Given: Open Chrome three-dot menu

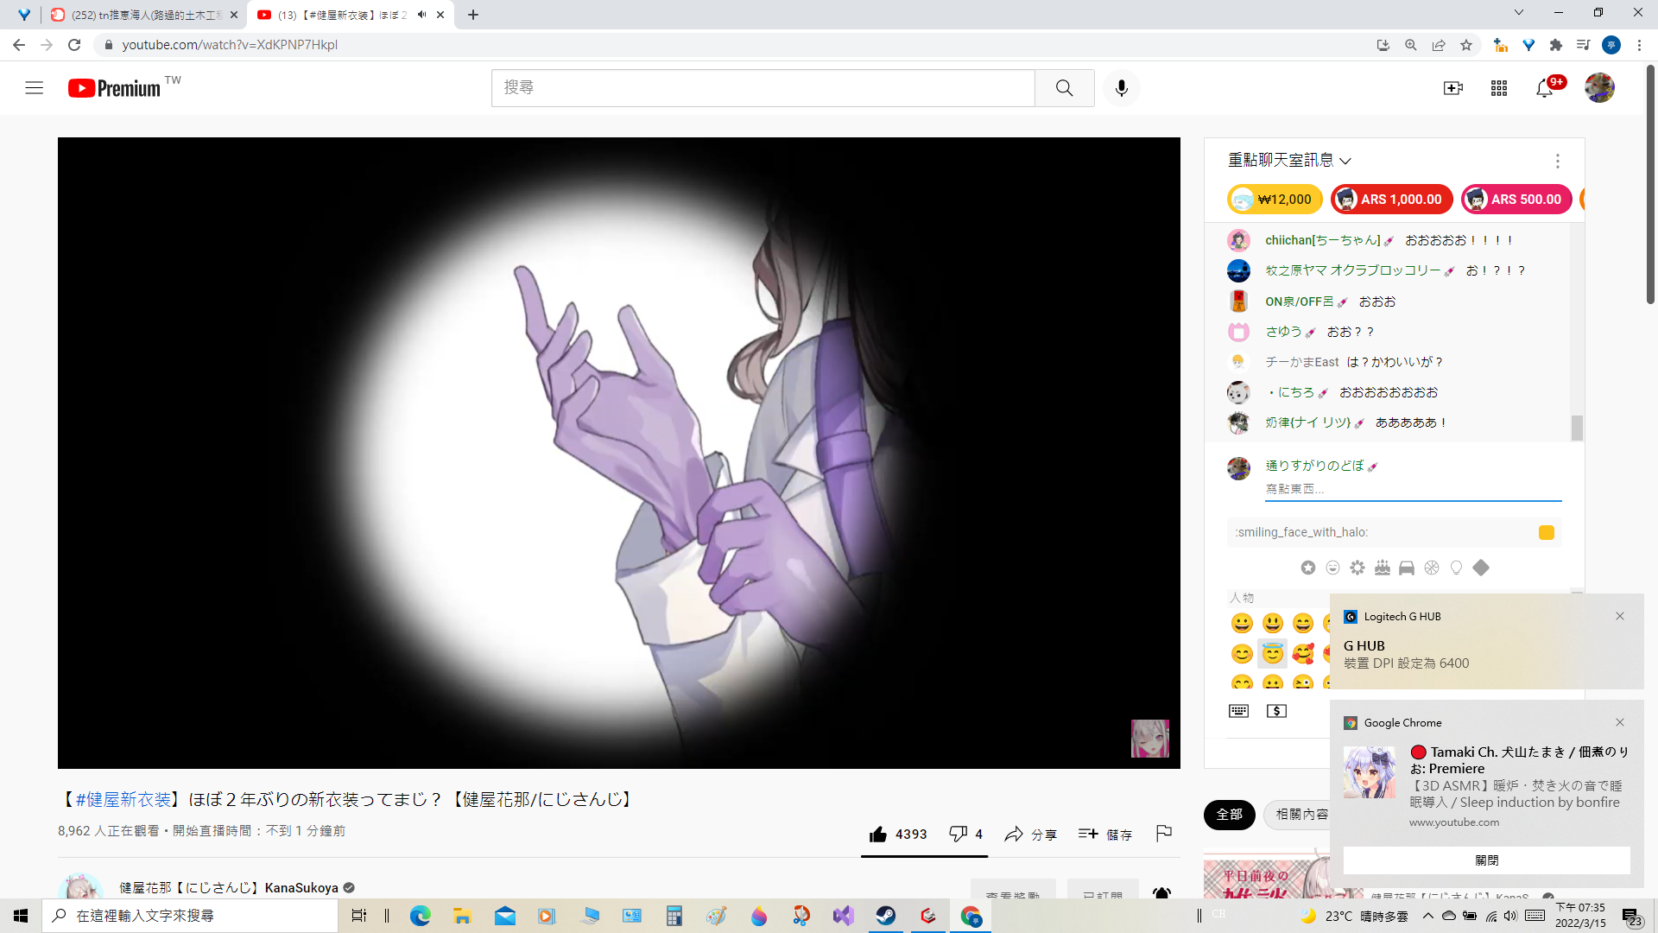Looking at the screenshot, I should click(x=1639, y=45).
